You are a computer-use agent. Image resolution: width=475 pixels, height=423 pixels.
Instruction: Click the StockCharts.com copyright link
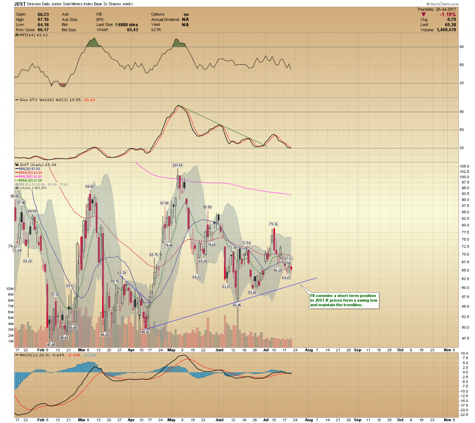coord(443,4)
